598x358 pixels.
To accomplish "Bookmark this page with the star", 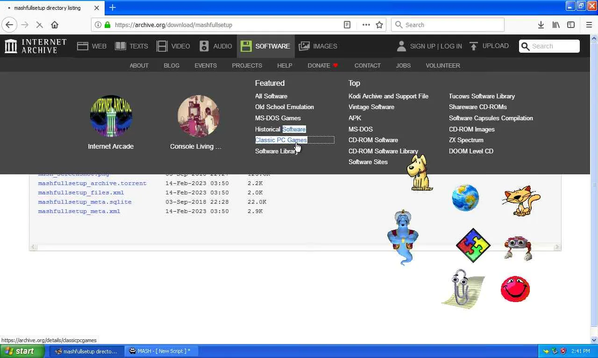I will click(379, 25).
